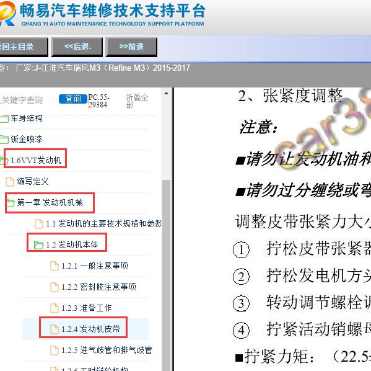Click step ② 拧松发电机方头 line
The width and height of the screenshot is (371, 371).
pyautogui.click(x=302, y=276)
